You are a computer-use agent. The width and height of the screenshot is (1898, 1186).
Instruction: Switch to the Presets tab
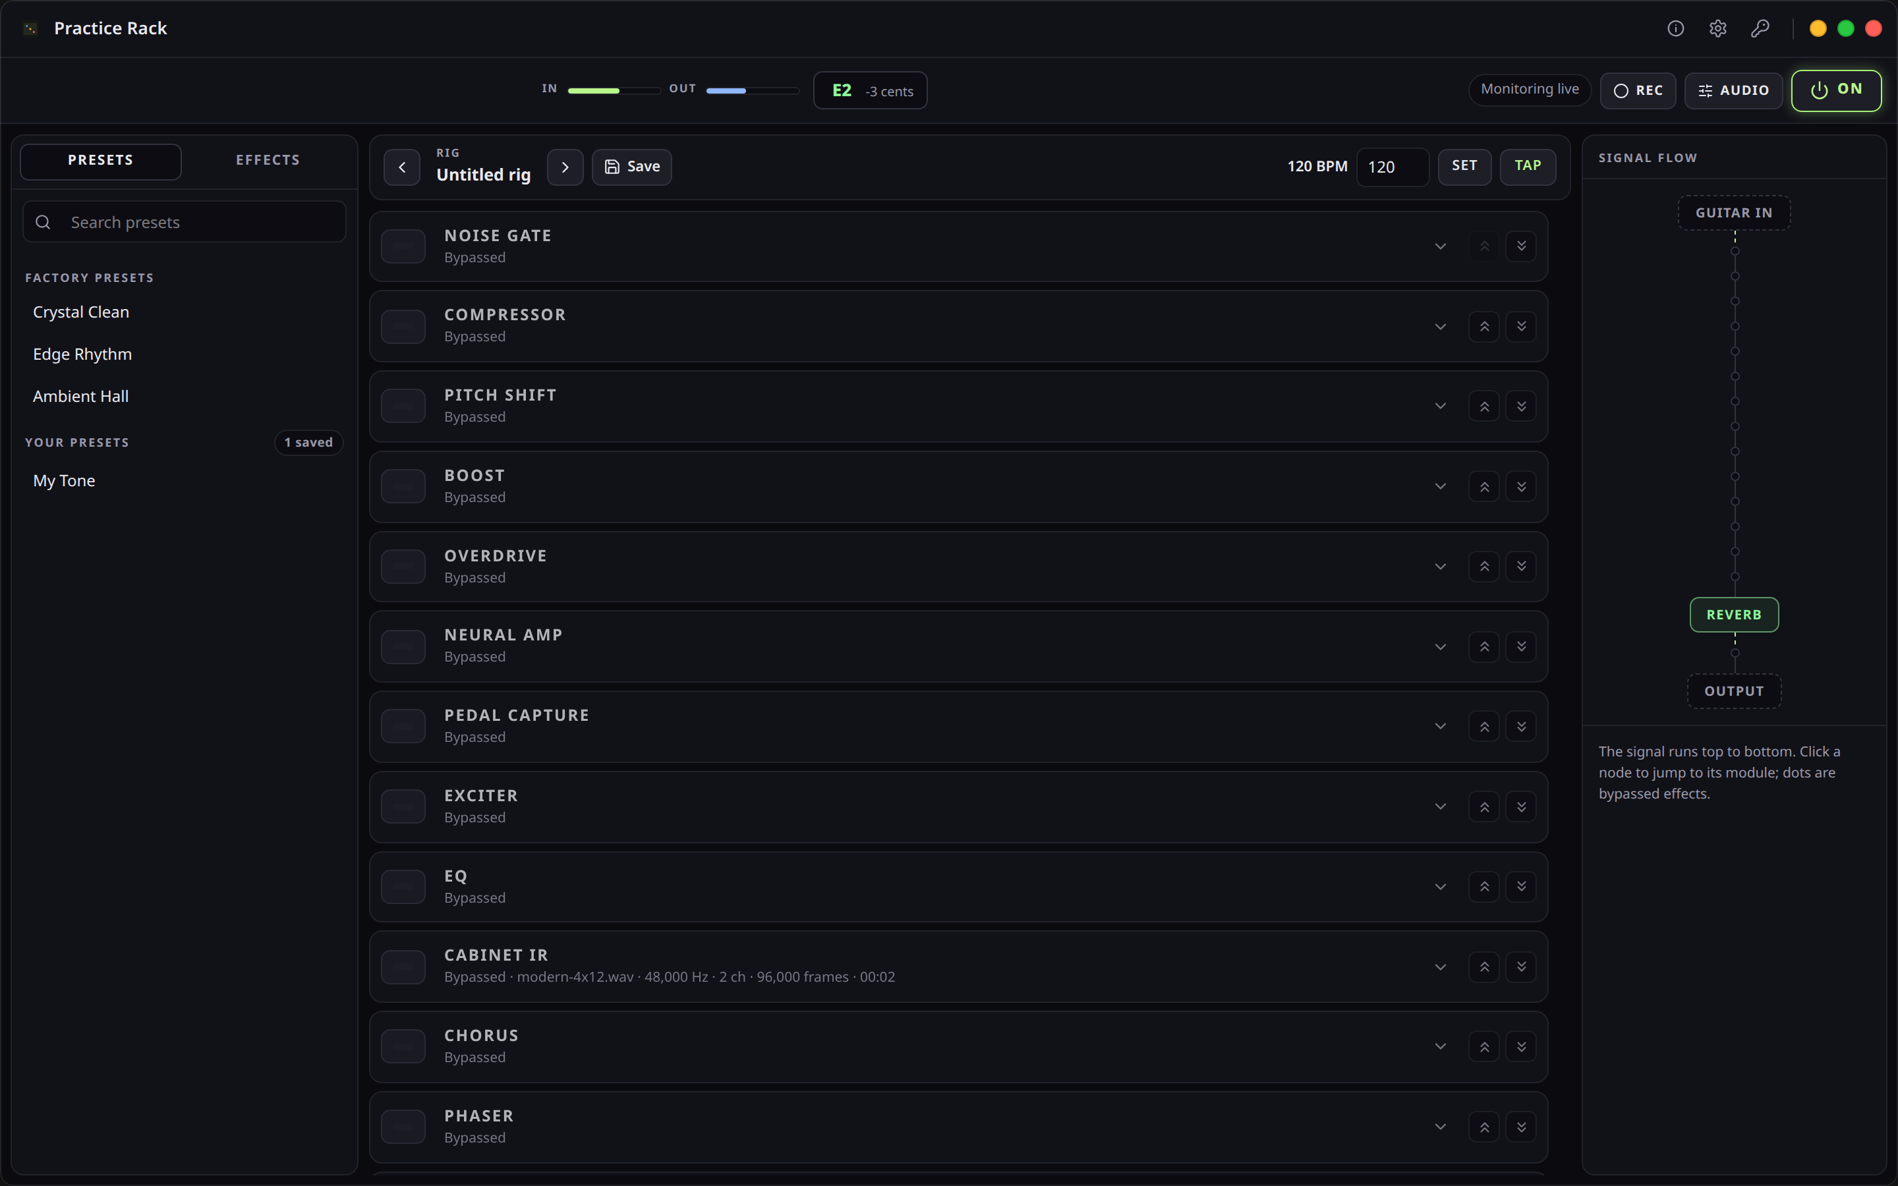pos(100,161)
